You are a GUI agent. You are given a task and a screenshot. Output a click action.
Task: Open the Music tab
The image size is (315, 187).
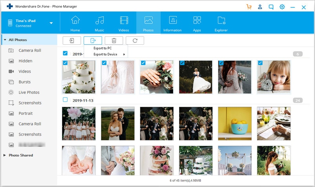[99, 24]
